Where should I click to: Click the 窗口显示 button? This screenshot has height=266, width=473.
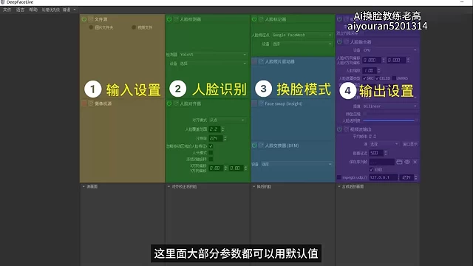(410, 144)
